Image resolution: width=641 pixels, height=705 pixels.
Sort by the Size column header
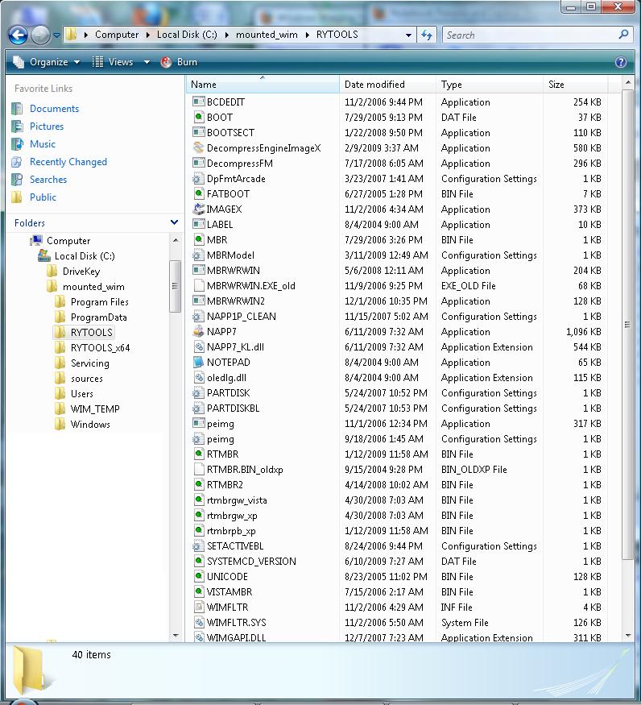[576, 84]
